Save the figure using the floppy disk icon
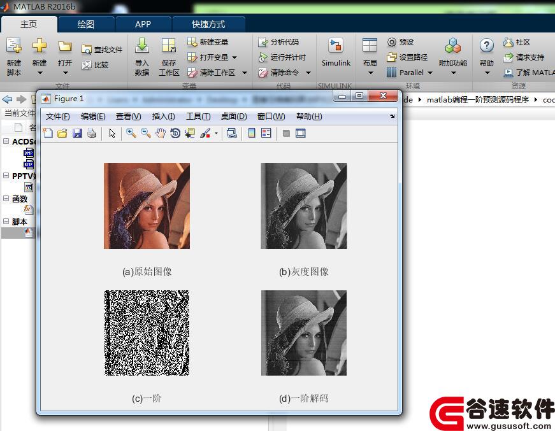This screenshot has width=555, height=431. coord(77,133)
